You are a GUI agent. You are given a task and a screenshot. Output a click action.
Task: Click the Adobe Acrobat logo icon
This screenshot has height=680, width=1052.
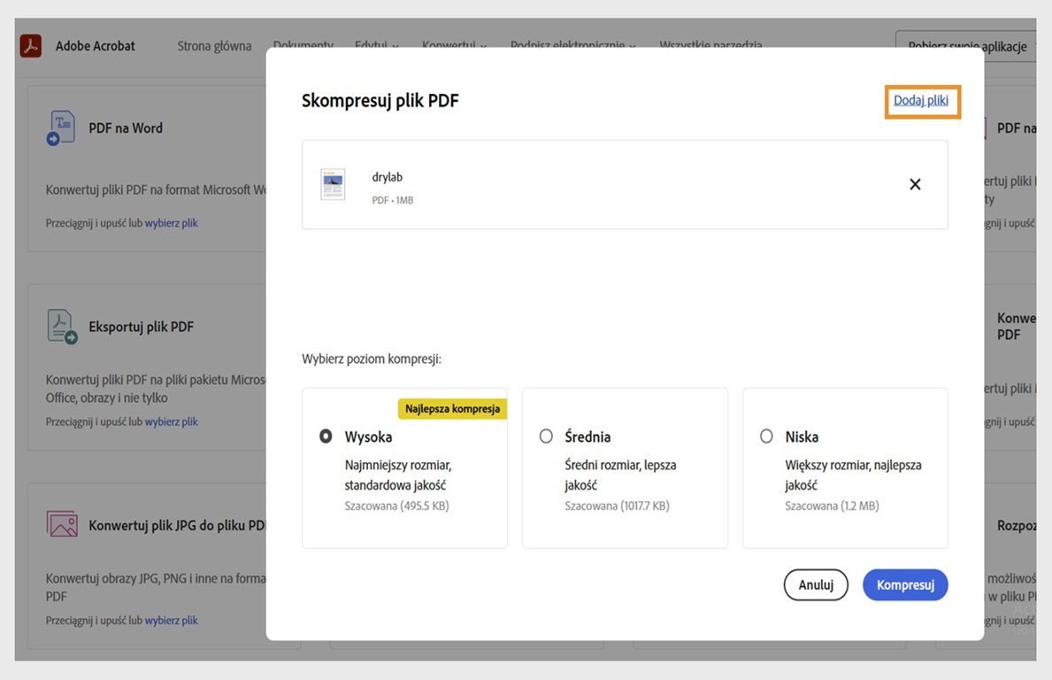click(x=31, y=46)
